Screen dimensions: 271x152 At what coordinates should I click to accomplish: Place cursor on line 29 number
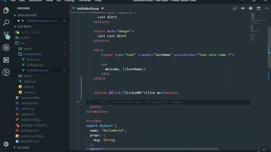click(x=77, y=102)
